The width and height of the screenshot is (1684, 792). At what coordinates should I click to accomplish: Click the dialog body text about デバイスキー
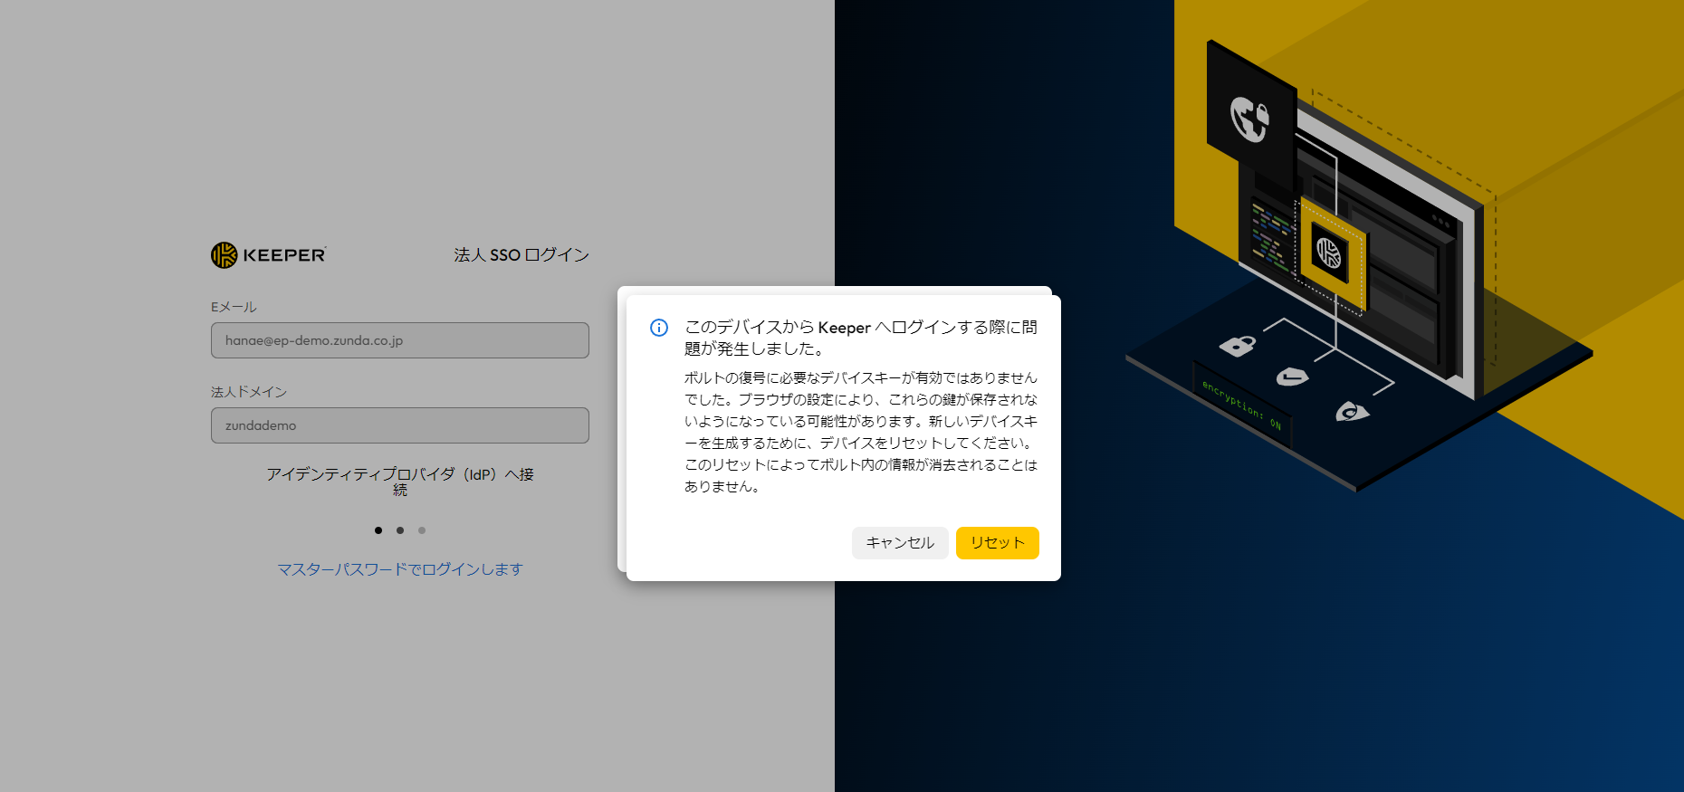coord(861,432)
